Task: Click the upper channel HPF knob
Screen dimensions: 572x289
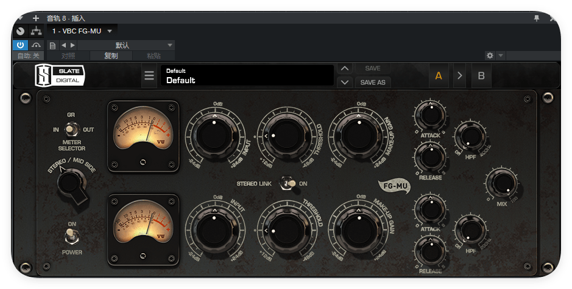Action: pyautogui.click(x=471, y=137)
